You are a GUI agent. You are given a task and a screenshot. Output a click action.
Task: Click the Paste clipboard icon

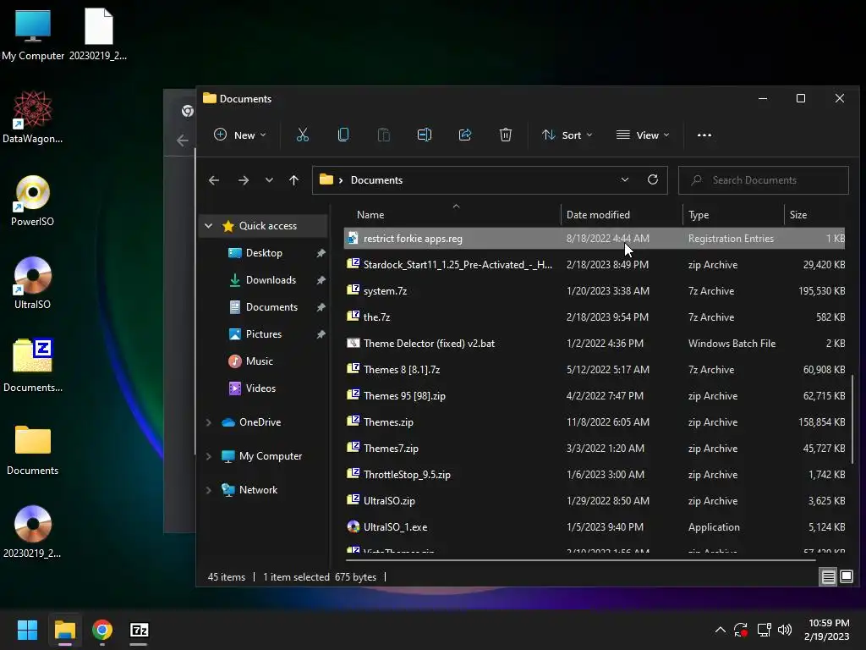point(383,135)
